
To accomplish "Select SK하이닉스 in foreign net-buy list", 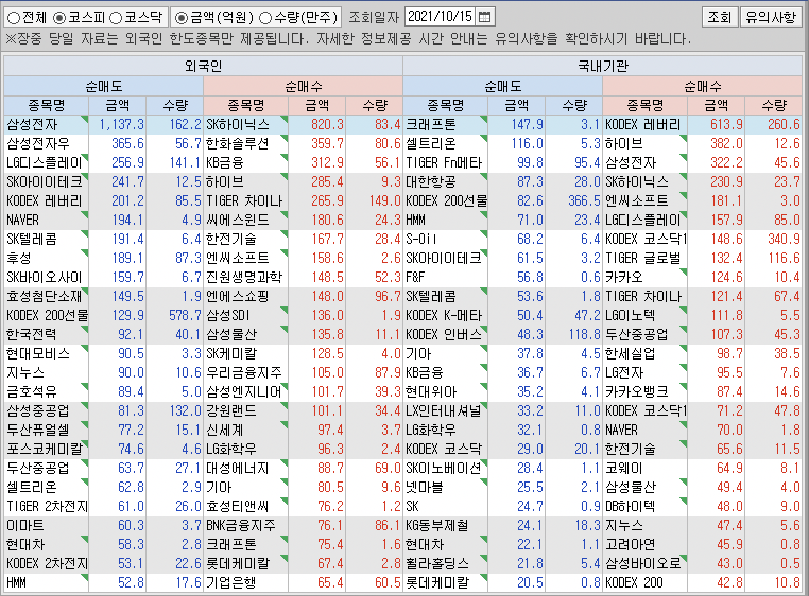I will tap(238, 125).
